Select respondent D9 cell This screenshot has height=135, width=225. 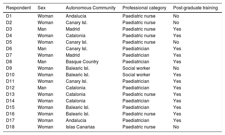tap(9, 68)
